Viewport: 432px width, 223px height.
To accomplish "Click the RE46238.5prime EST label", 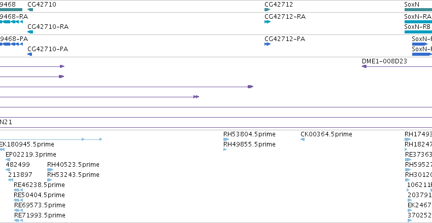I will (x=39, y=185).
